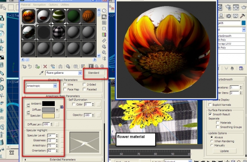Open Options menu in Material Editor
The width and height of the screenshot is (247, 162).
click(x=53, y=5)
